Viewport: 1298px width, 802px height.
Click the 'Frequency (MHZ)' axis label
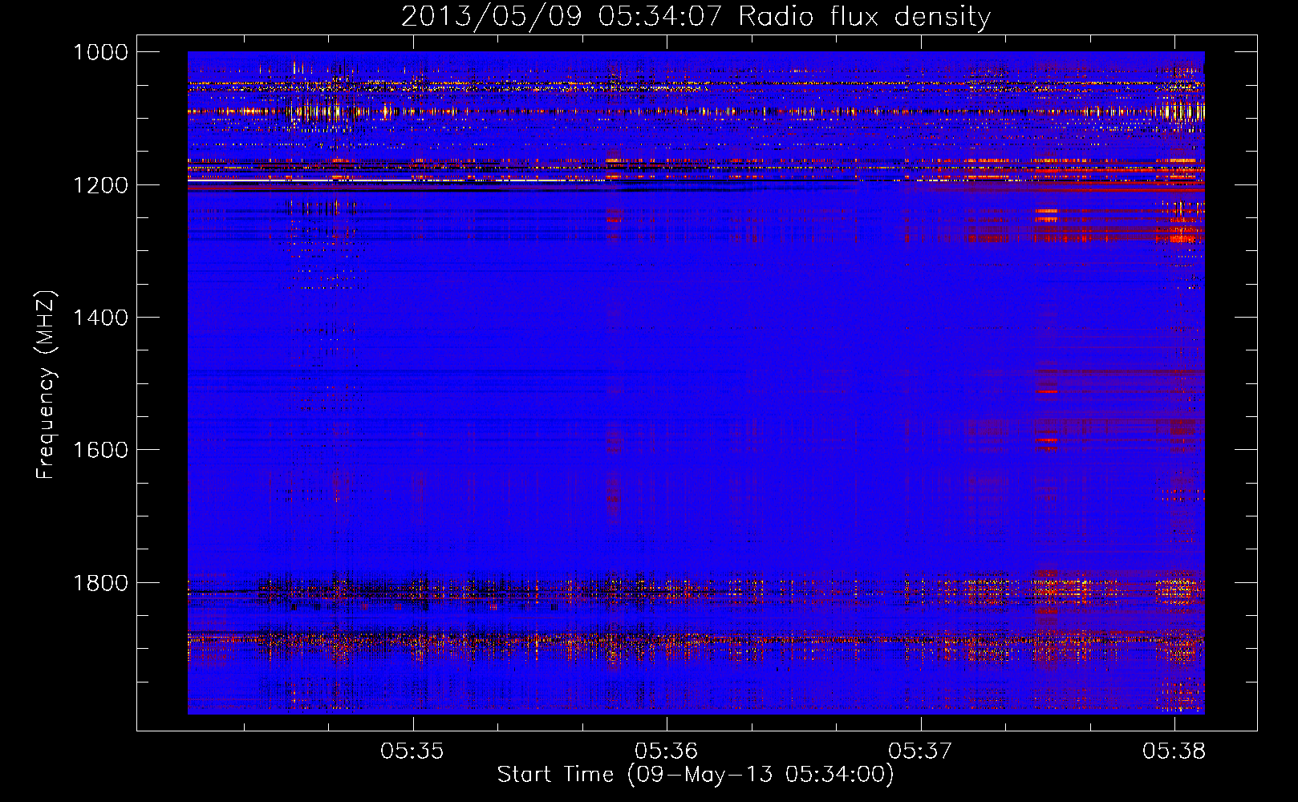pos(45,386)
